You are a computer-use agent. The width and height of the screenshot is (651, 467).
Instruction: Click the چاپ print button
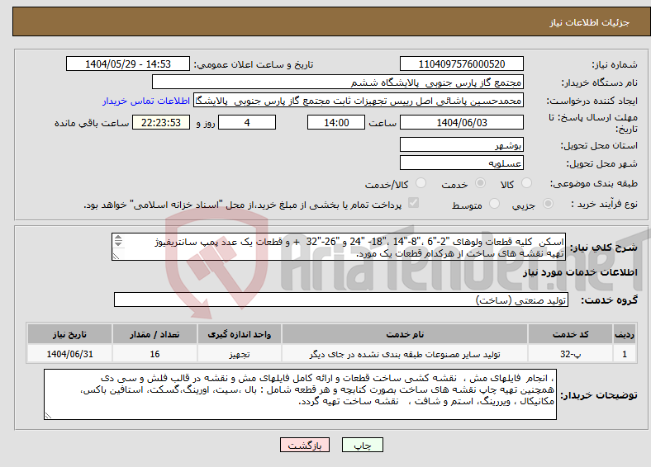[x=363, y=445]
